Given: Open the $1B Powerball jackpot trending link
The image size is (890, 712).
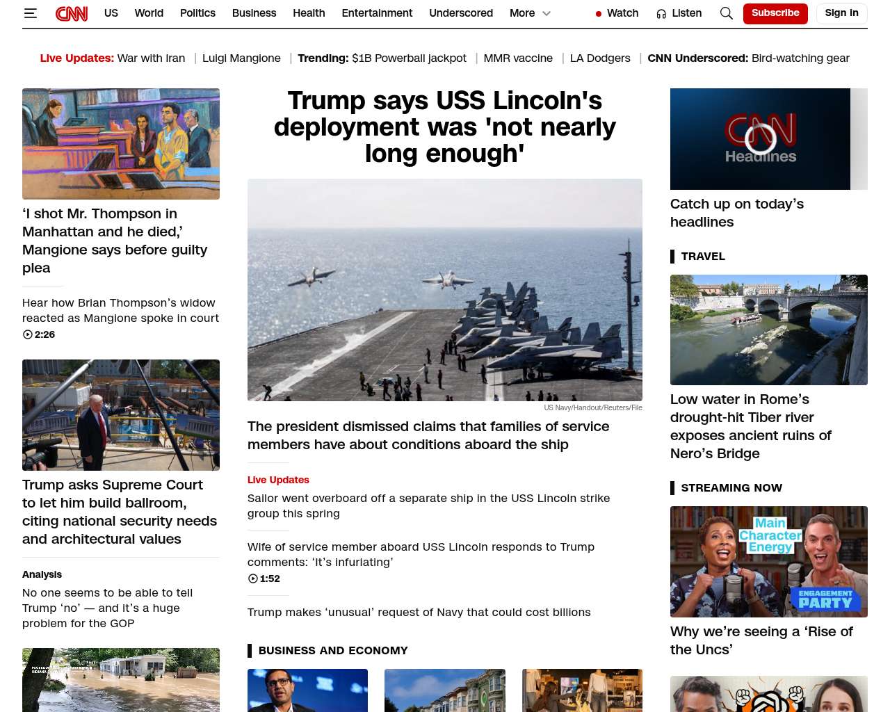Looking at the screenshot, I should (409, 58).
